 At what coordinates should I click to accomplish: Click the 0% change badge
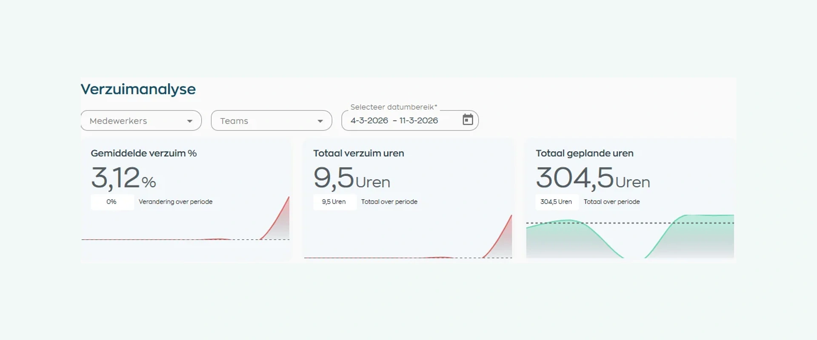tap(112, 202)
